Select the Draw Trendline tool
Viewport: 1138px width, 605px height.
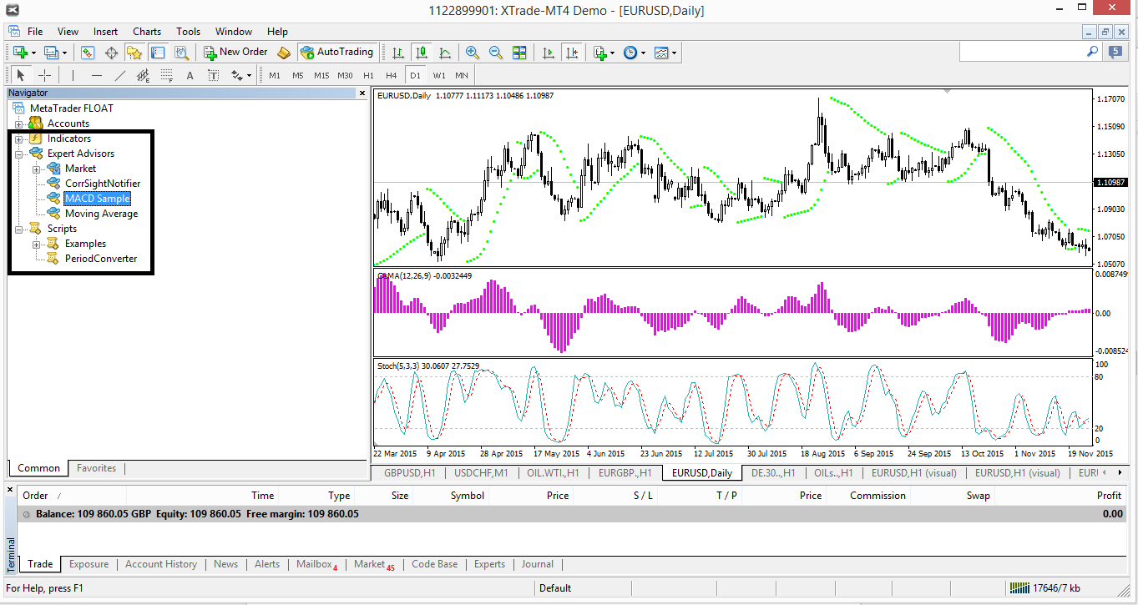(x=120, y=75)
